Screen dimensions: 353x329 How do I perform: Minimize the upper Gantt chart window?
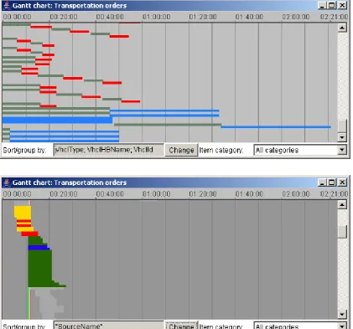click(322, 5)
